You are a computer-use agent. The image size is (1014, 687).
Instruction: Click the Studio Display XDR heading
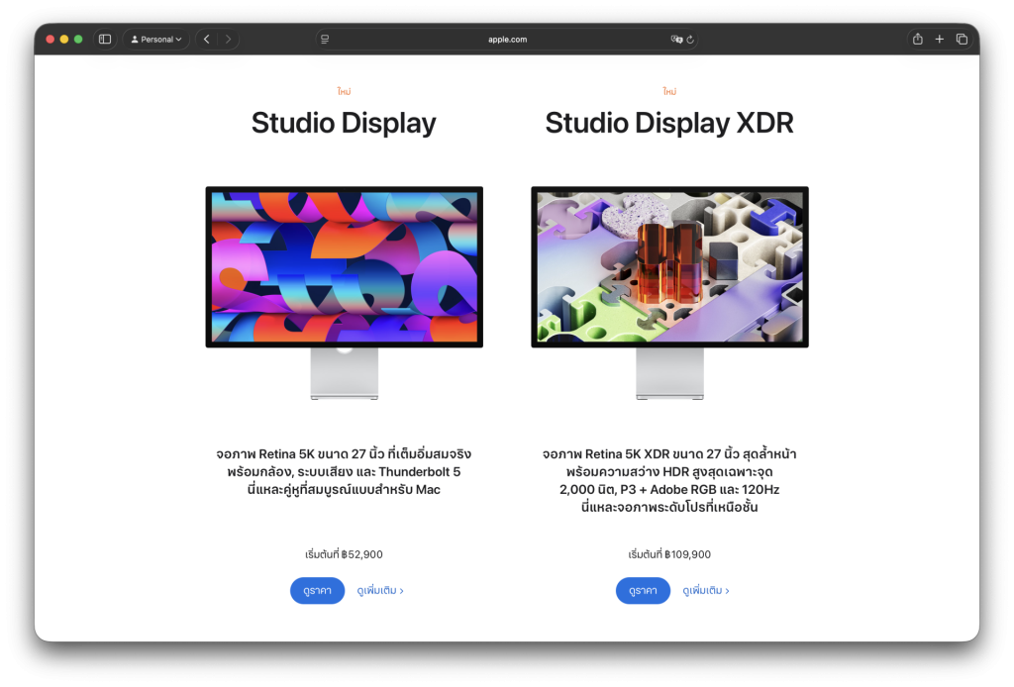(669, 124)
